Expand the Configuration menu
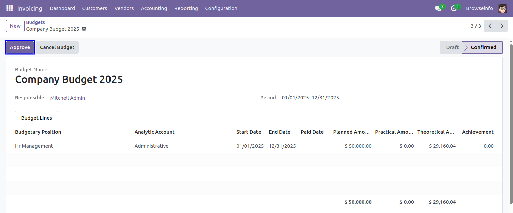This screenshot has height=213, width=513. click(x=221, y=8)
